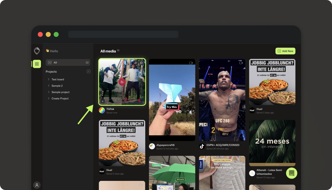Click the TikTok rainbow avatar
Screen dimensions: 332x190
[102, 110]
